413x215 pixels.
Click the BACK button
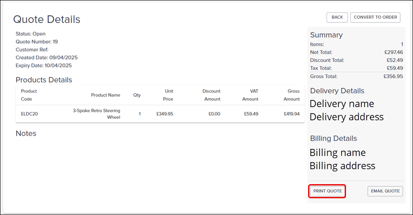coord(337,17)
